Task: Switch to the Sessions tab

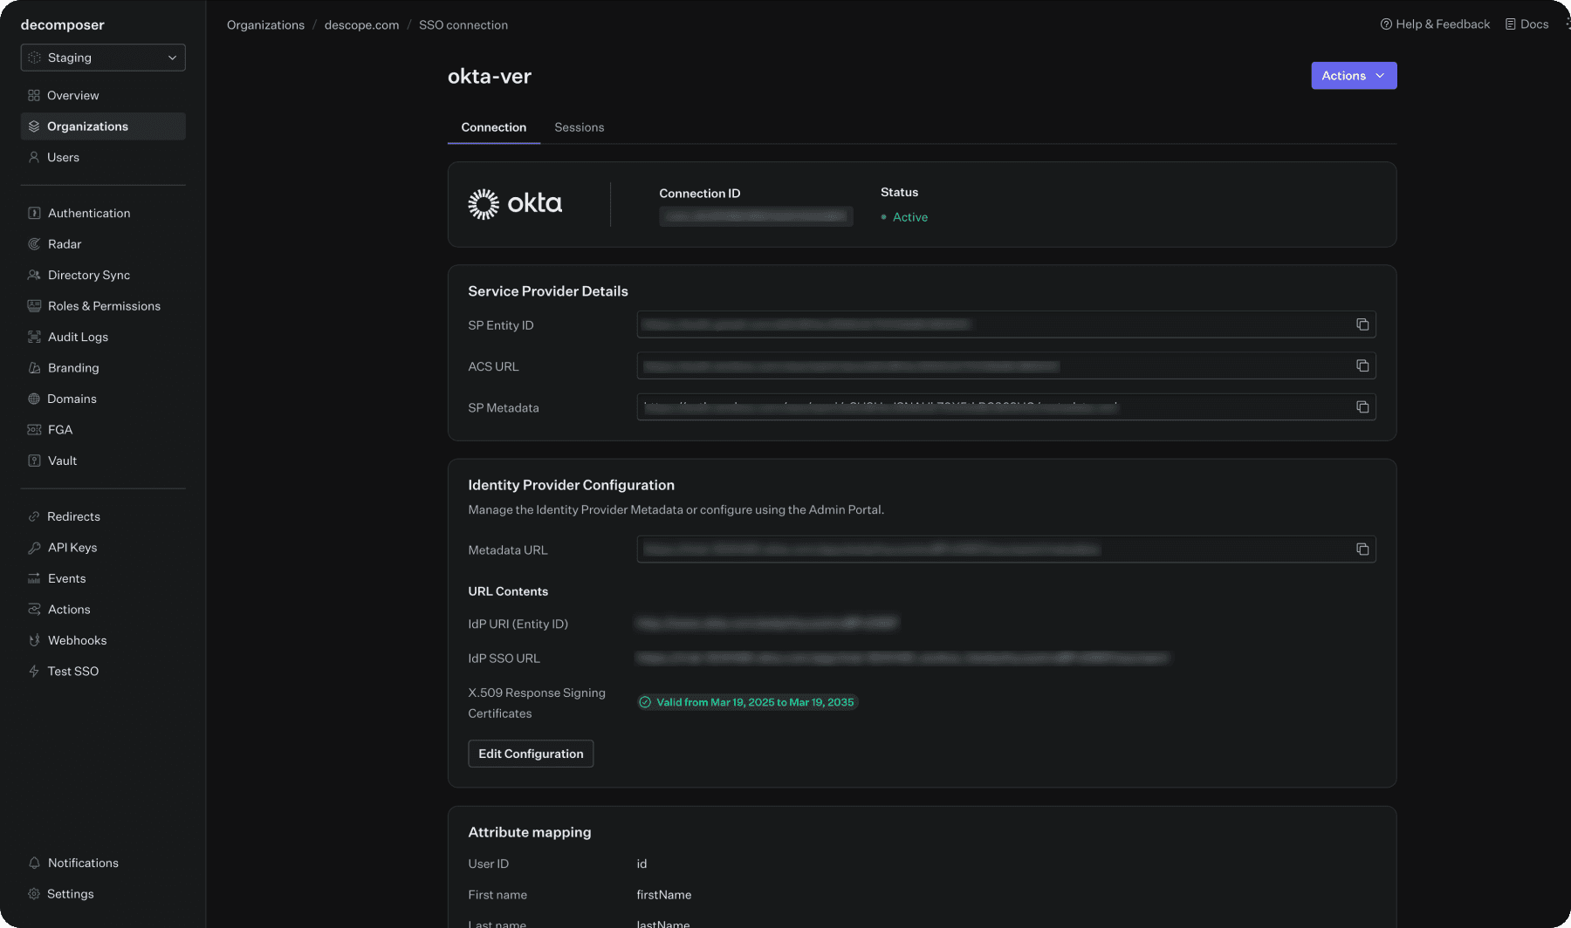Action: [x=579, y=127]
